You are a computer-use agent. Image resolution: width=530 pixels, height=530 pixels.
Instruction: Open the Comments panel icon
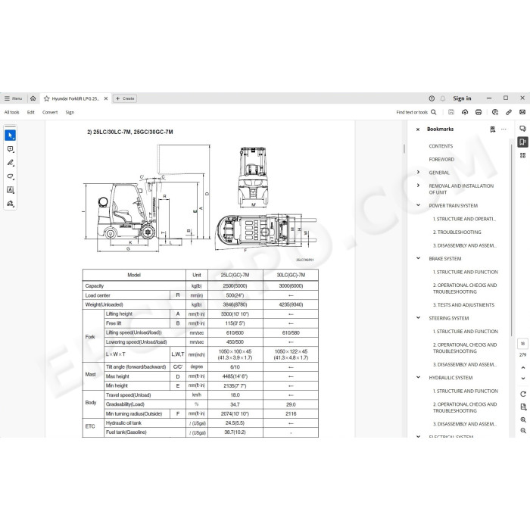[x=522, y=129]
